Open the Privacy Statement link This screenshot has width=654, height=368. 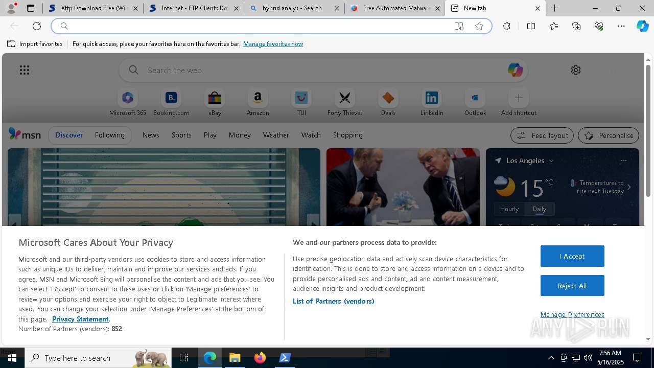pos(80,319)
